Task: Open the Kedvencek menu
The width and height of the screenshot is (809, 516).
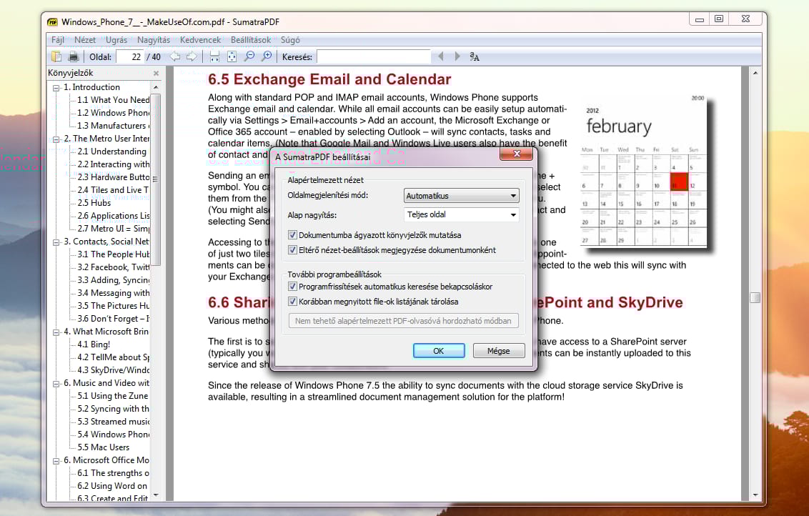Action: [x=200, y=40]
